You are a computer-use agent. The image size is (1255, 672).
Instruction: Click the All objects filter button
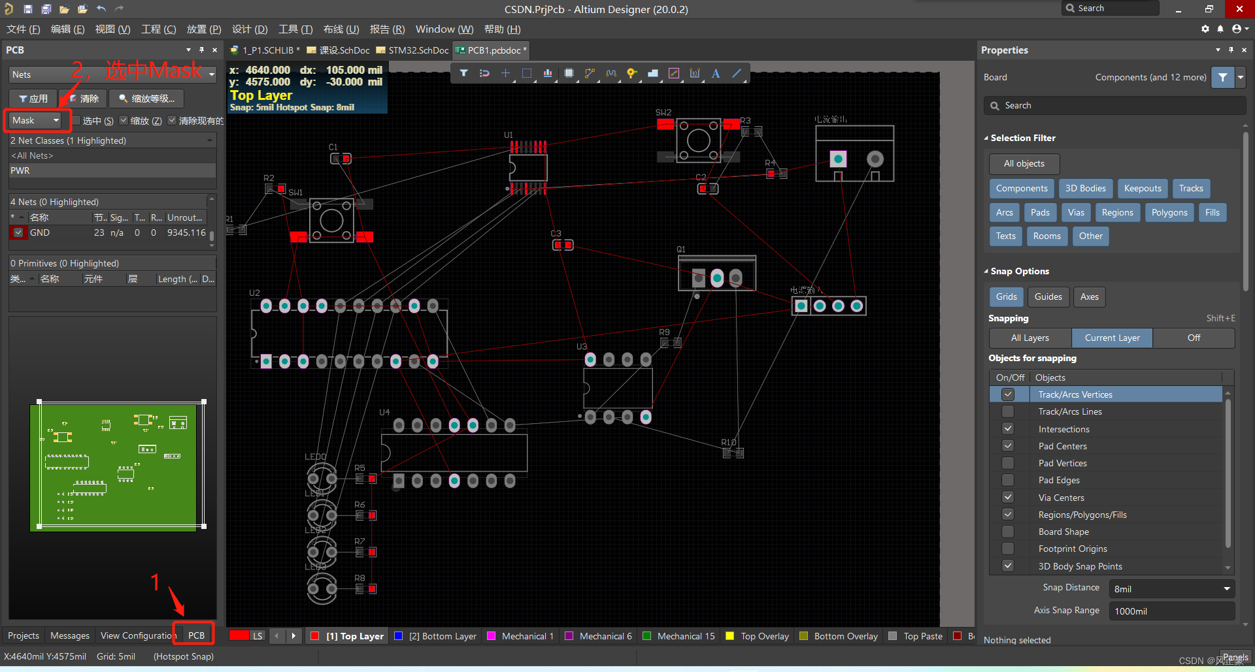(1024, 164)
